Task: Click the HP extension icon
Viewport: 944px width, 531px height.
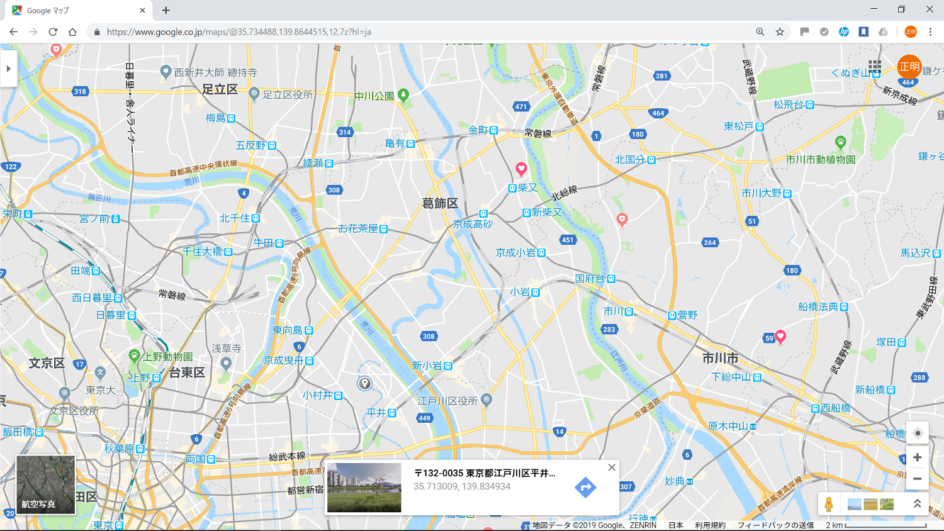Action: click(843, 31)
